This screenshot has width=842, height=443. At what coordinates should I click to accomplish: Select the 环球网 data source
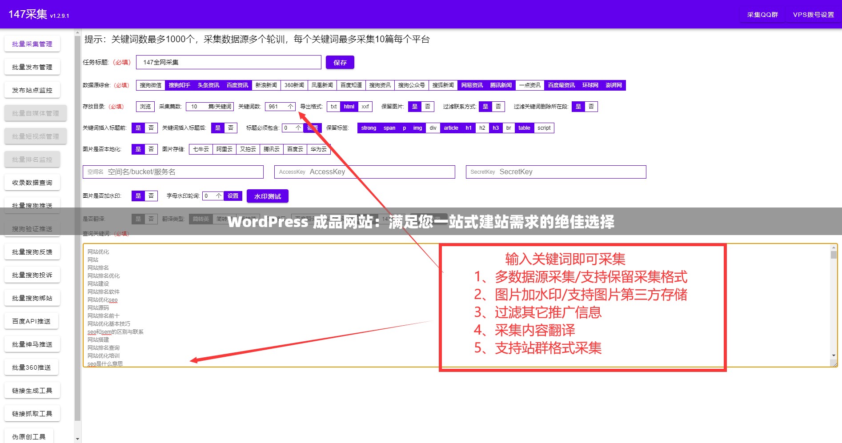tap(589, 85)
